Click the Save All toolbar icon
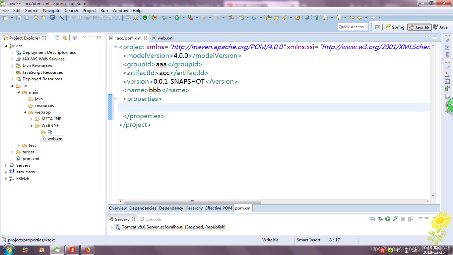453x255 pixels. pos(26,18)
